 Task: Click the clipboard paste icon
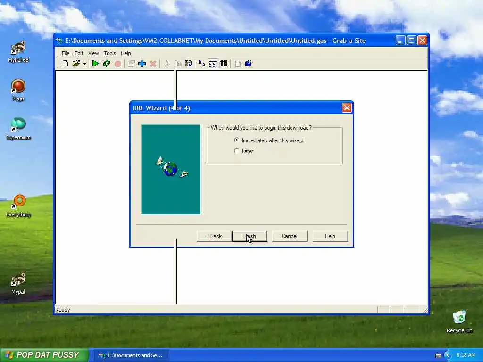(x=189, y=64)
